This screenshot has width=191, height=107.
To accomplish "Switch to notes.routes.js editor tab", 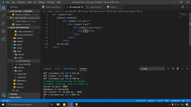I will click(x=95, y=7).
